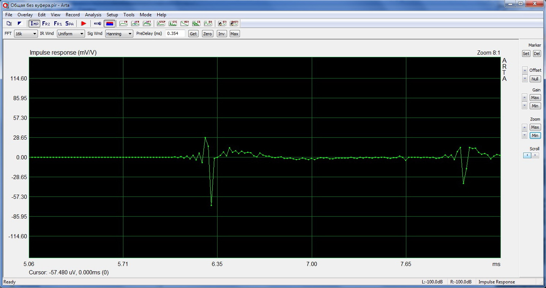This screenshot has height=288, width=546.
Task: Switch to Spa spectrum analyzer mode
Action: coord(69,24)
